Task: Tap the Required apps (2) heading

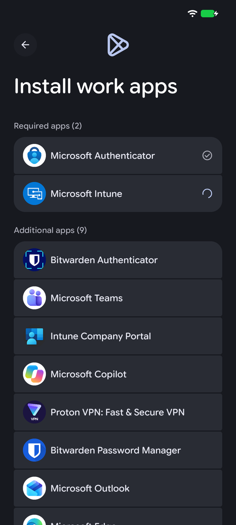Action: (48, 126)
